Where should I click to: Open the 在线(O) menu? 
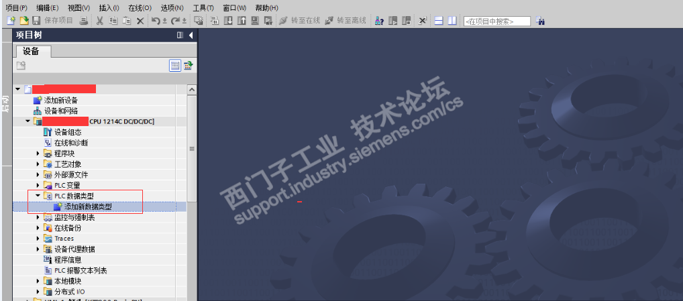pyautogui.click(x=140, y=8)
